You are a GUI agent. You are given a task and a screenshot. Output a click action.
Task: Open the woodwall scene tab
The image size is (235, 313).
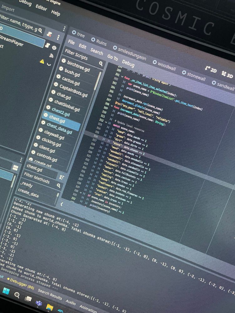point(164,65)
